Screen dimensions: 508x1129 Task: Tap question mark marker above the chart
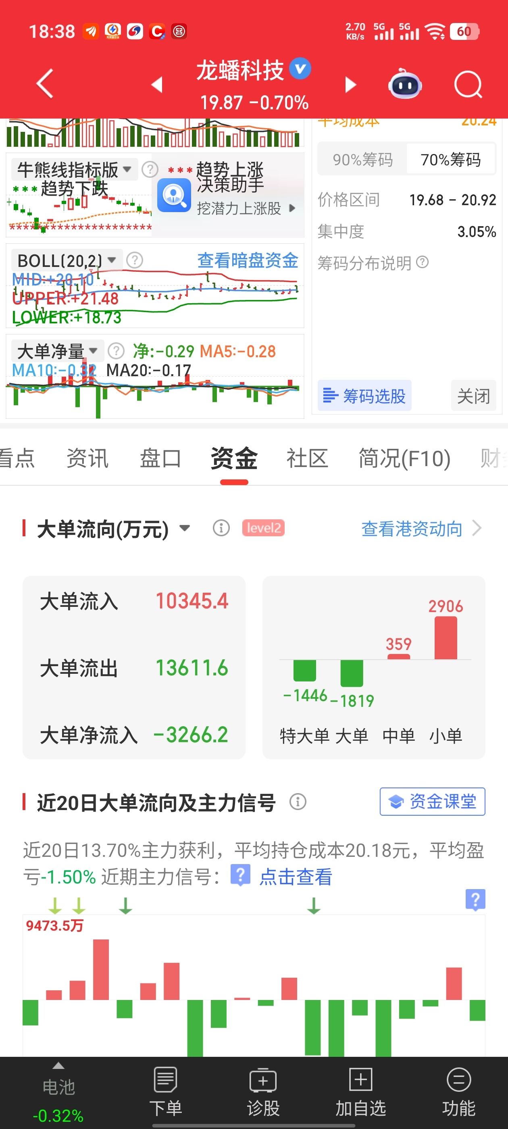(x=476, y=900)
